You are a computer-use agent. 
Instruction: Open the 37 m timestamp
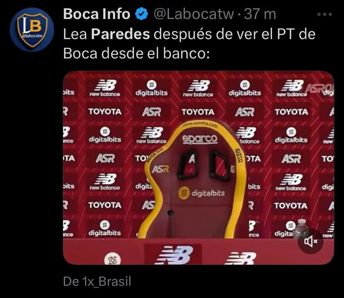tap(260, 14)
